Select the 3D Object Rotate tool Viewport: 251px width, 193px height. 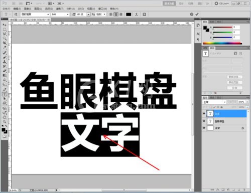click(x=5, y=108)
